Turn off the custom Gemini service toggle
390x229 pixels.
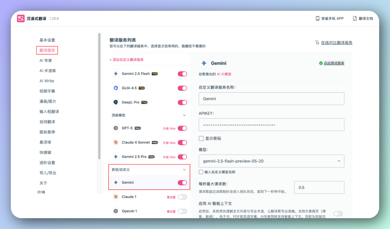[182, 183]
